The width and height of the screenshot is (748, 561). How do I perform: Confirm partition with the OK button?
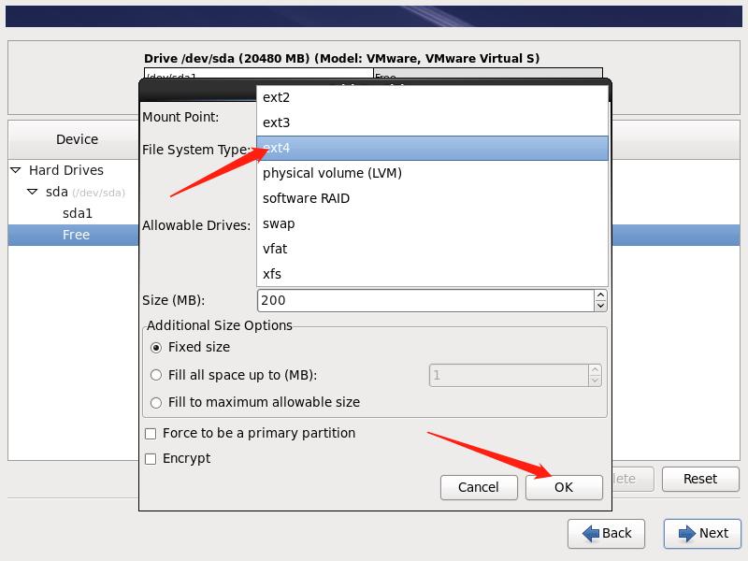pyautogui.click(x=564, y=487)
